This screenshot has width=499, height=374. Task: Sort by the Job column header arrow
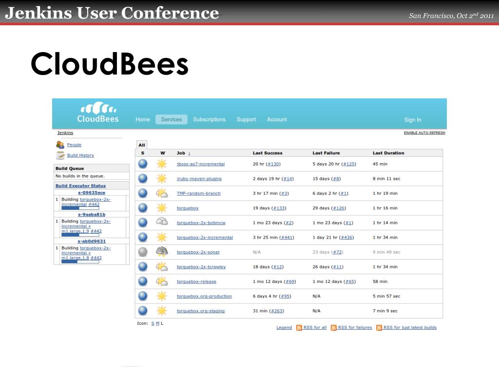(x=189, y=153)
